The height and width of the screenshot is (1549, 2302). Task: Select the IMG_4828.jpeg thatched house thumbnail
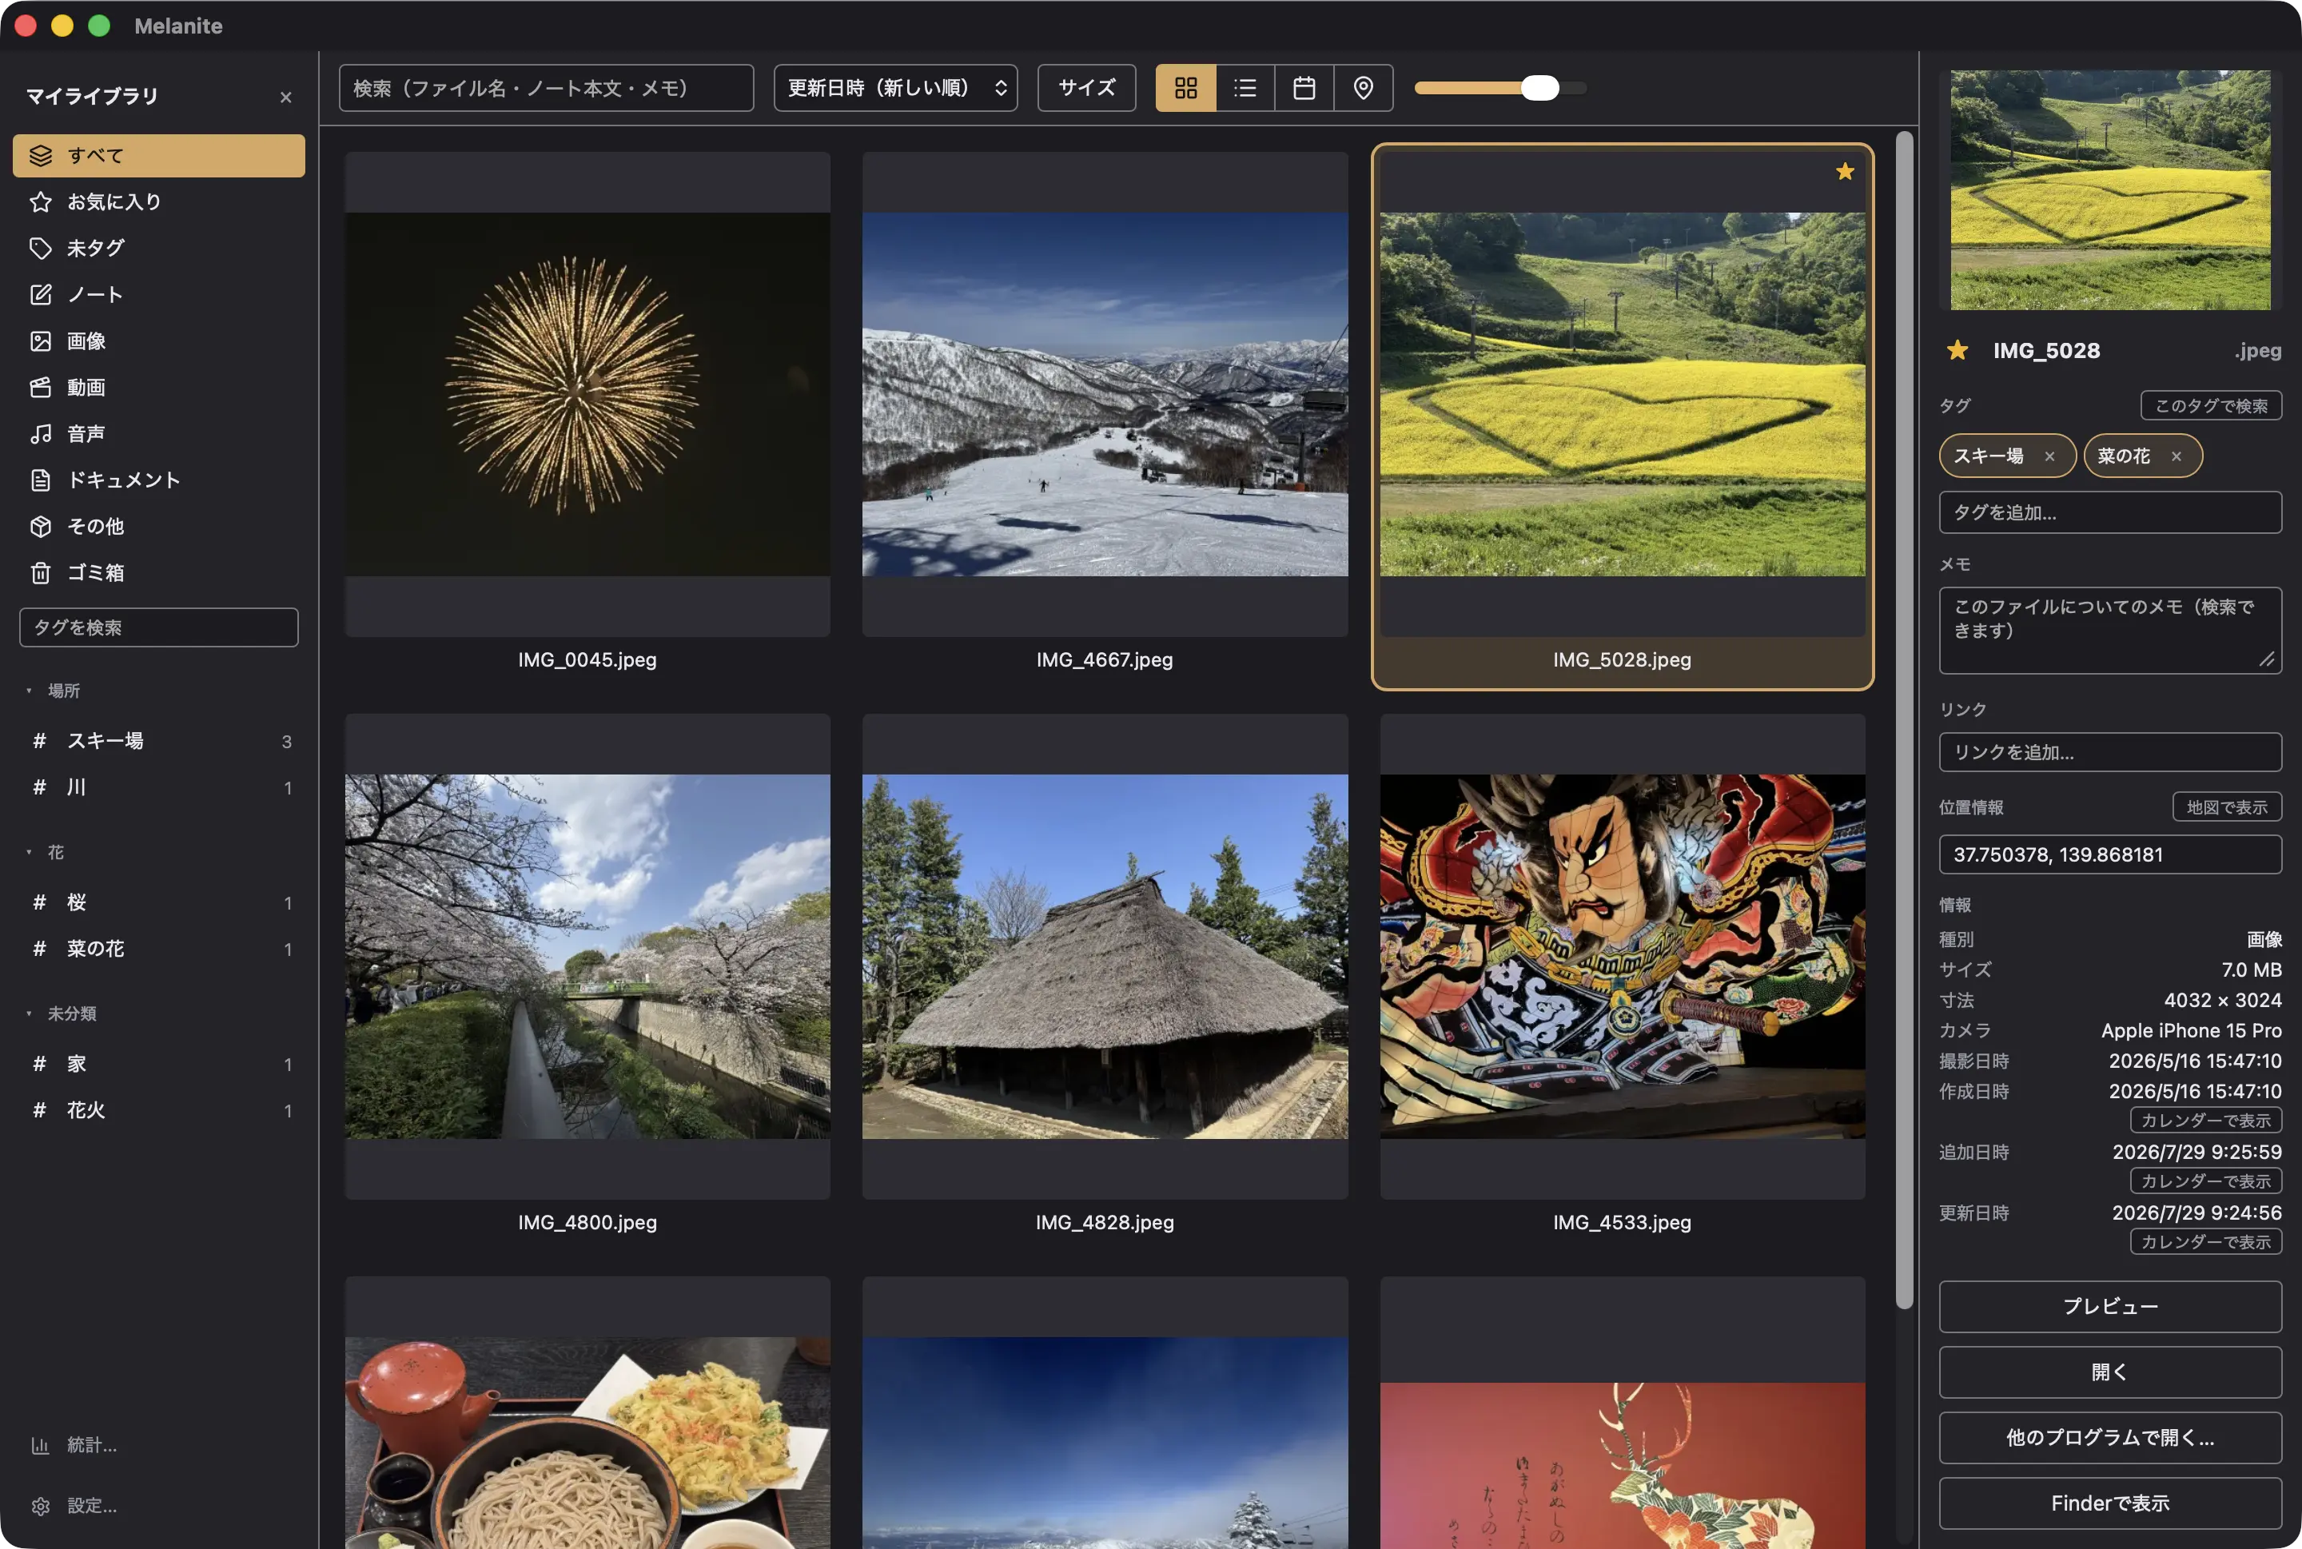click(x=1105, y=956)
